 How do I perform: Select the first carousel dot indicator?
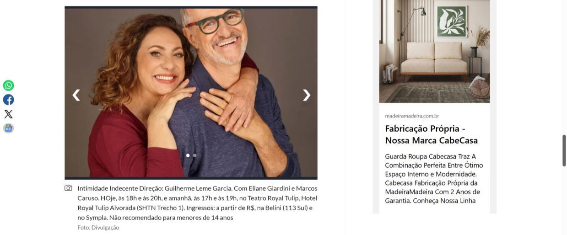coord(188,155)
